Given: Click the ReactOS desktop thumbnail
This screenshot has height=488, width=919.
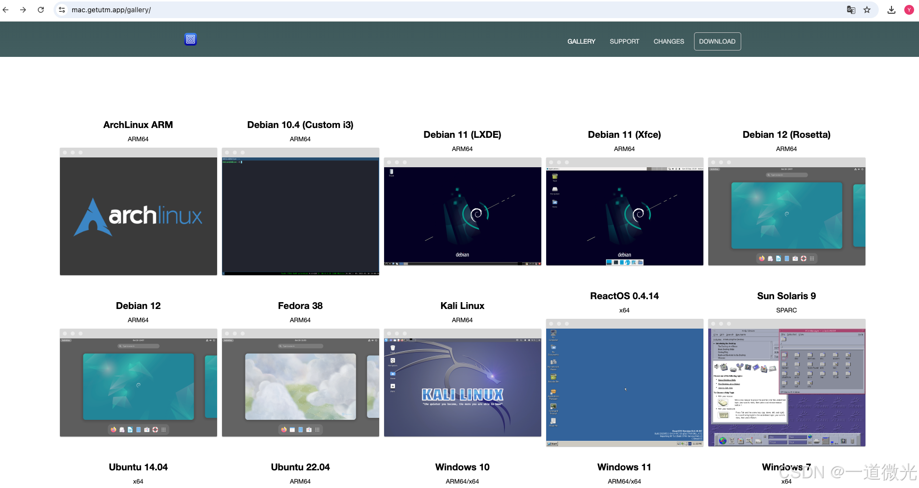Looking at the screenshot, I should coord(624,383).
